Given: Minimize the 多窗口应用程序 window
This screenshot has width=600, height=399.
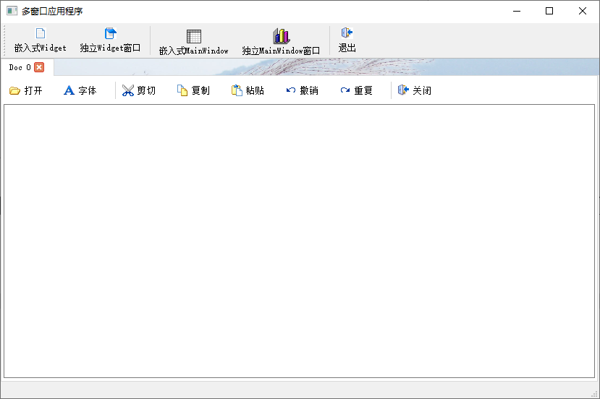Looking at the screenshot, I should [x=517, y=11].
